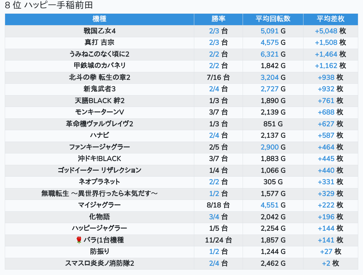
Task: Open 甲鉄城のカバネリ machine entry
Action: (x=99, y=66)
